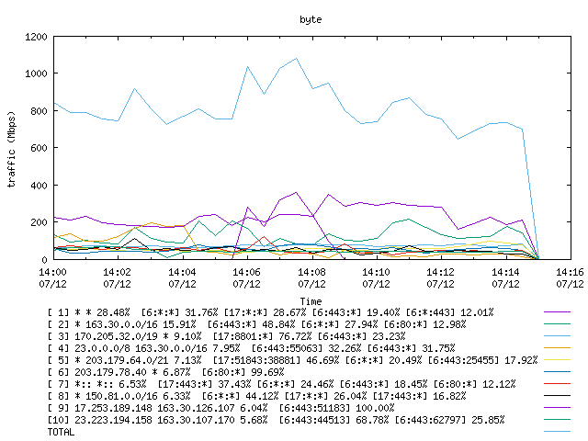
Task: Click the "28.48%" share in legend row [1]
Action: [x=113, y=312]
